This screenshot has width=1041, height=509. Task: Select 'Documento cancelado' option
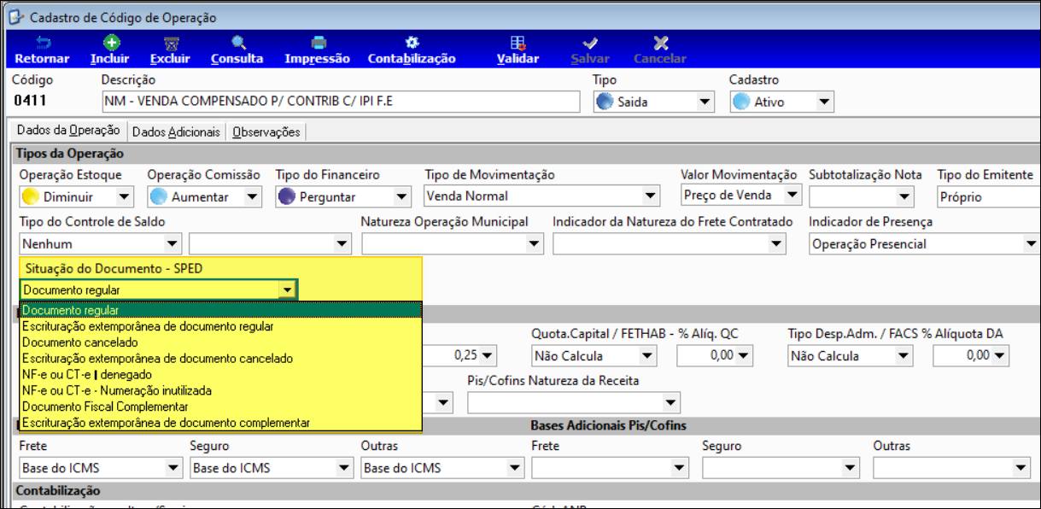click(x=221, y=342)
